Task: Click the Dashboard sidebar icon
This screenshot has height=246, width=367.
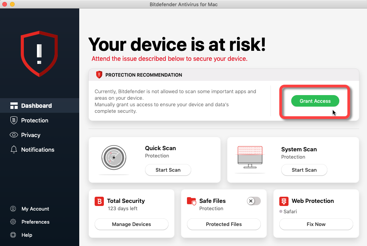Action: [14, 105]
